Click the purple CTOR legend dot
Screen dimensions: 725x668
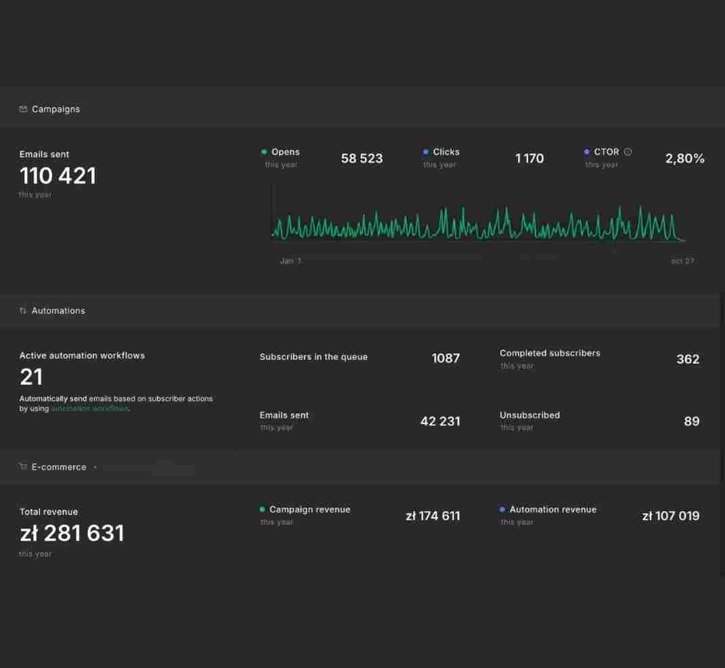click(587, 151)
